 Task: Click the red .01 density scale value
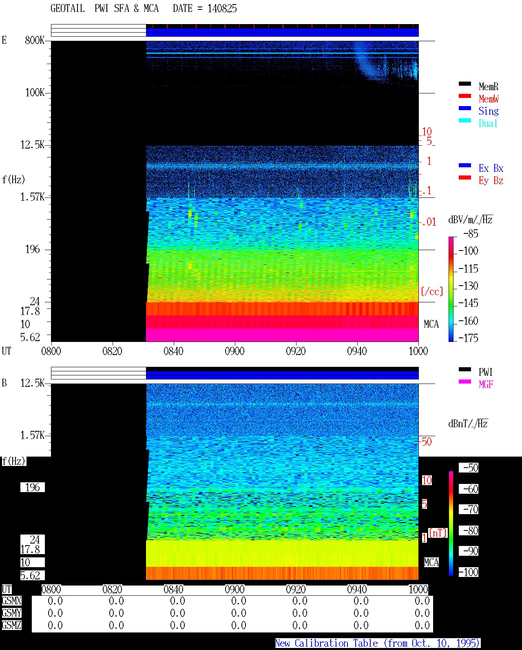tap(429, 222)
